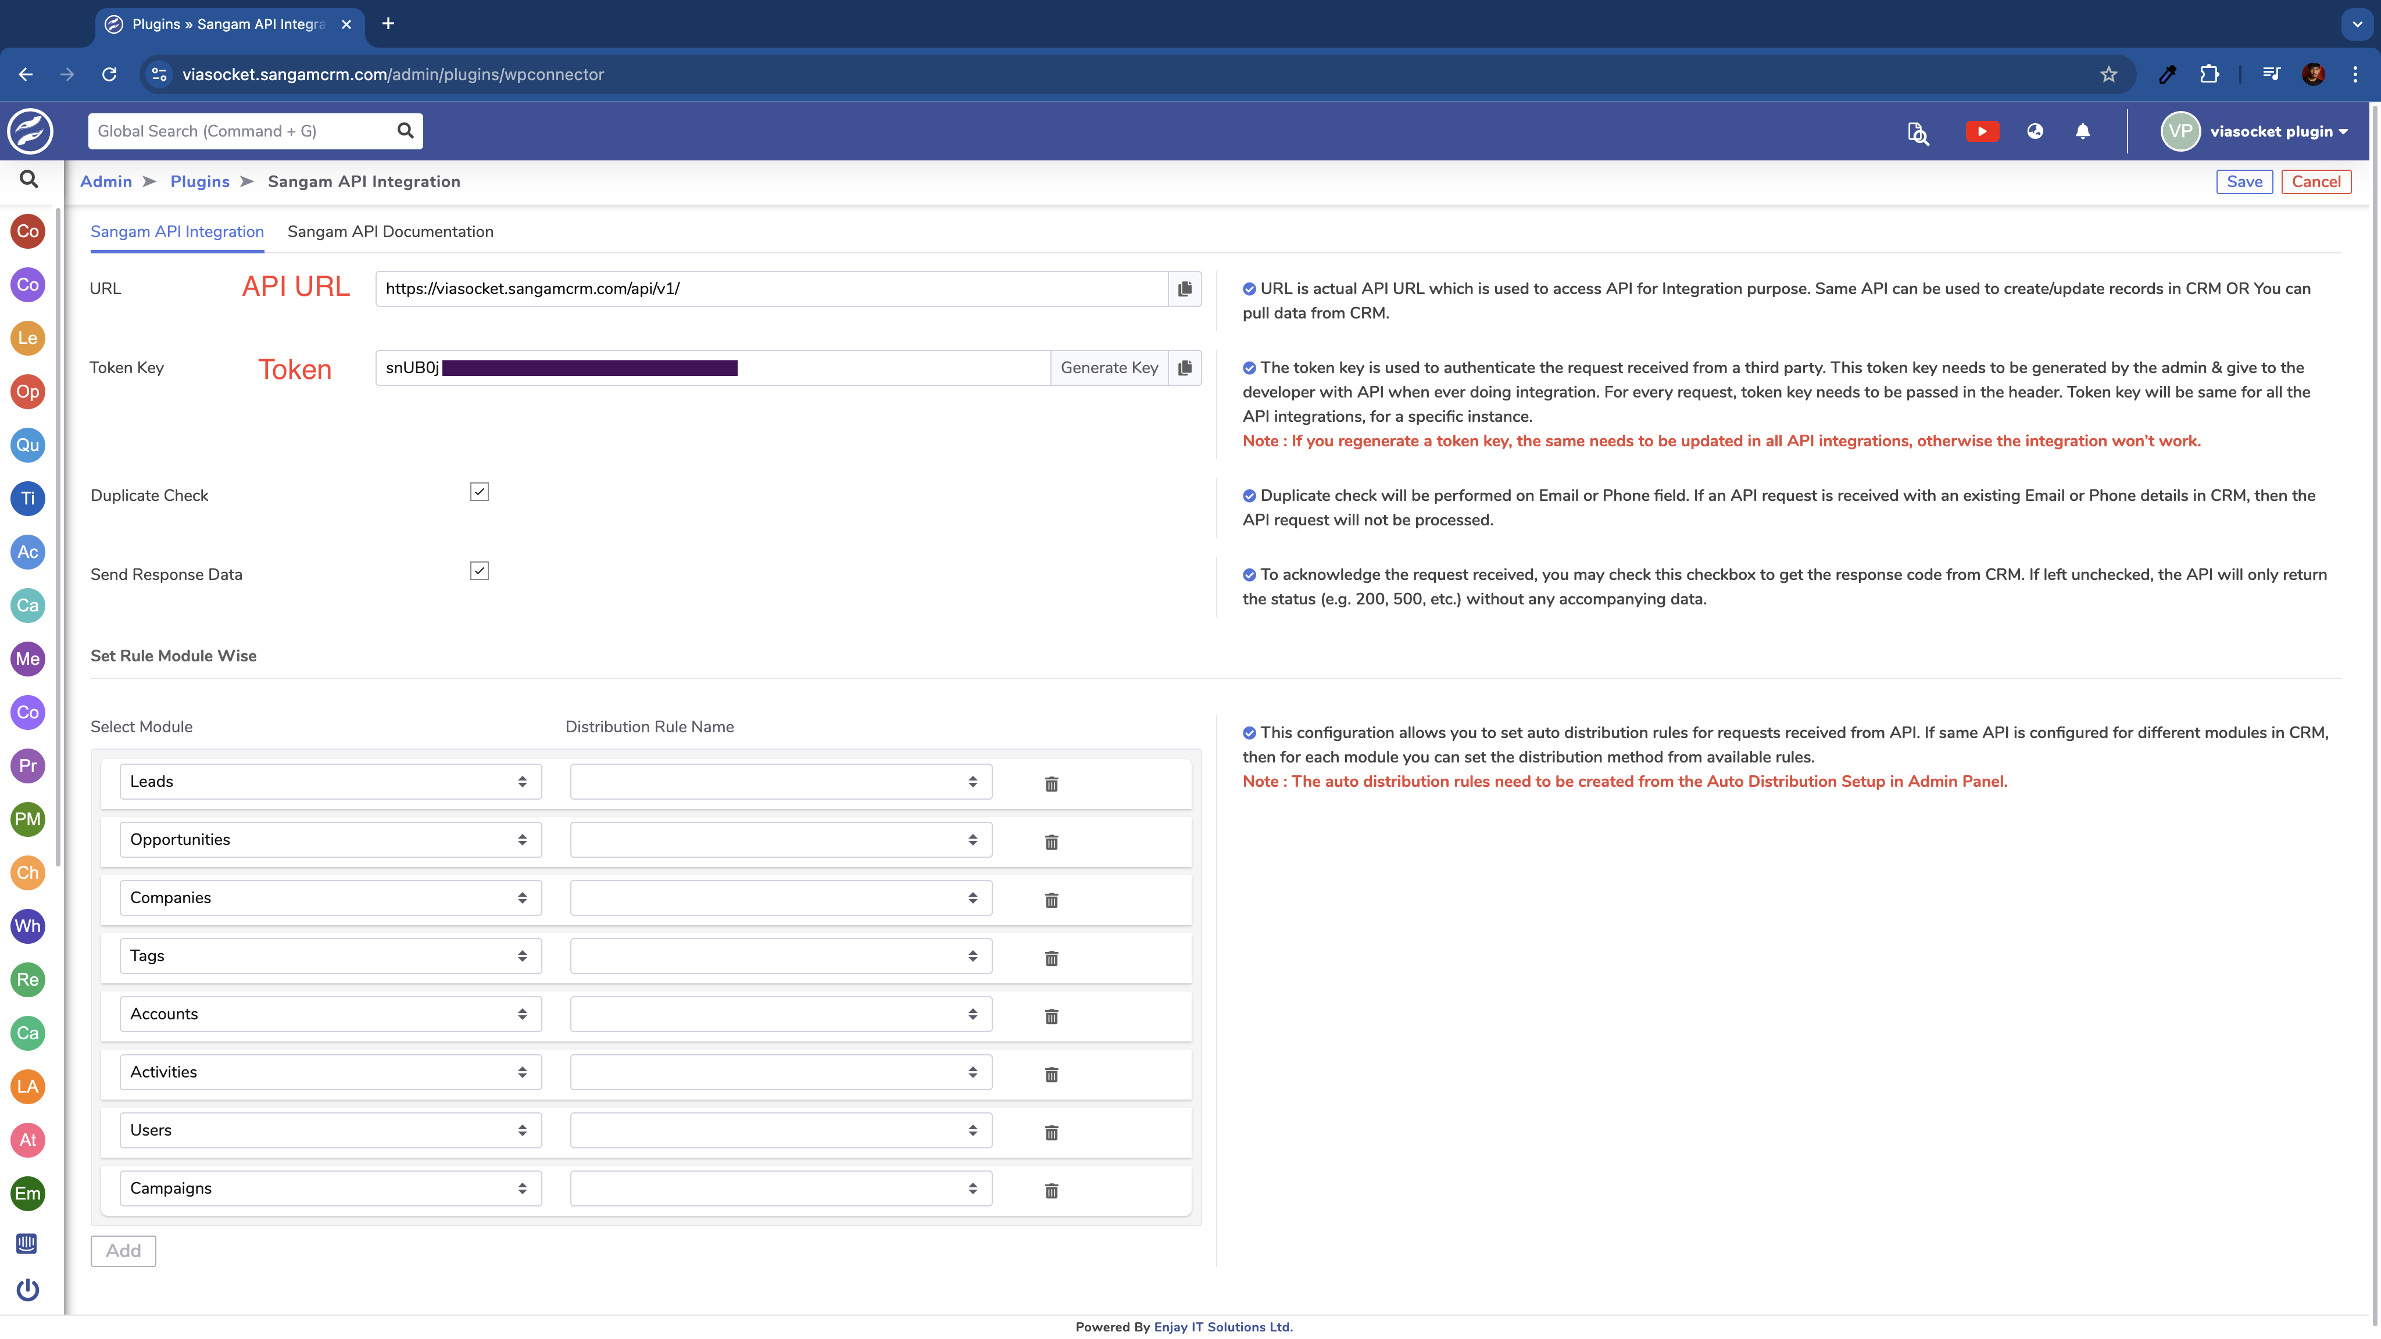Viewport: 2381px width, 1339px height.
Task: Open the PM module in sidebar
Action: [x=28, y=819]
